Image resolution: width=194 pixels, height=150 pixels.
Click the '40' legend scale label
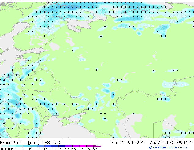tap(80, 149)
